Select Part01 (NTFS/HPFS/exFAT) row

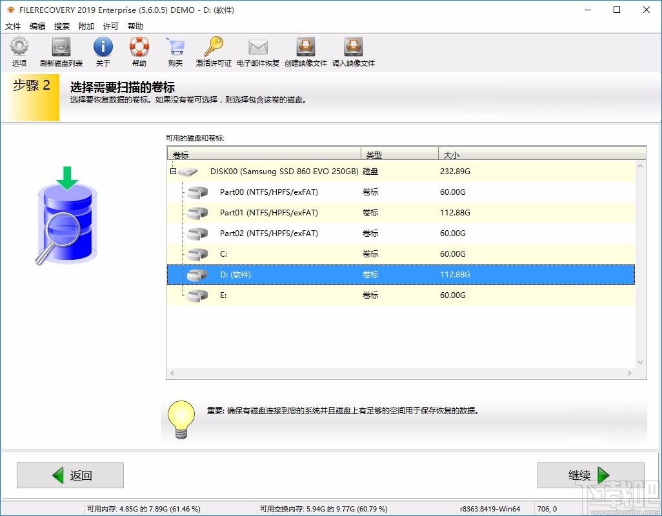401,213
